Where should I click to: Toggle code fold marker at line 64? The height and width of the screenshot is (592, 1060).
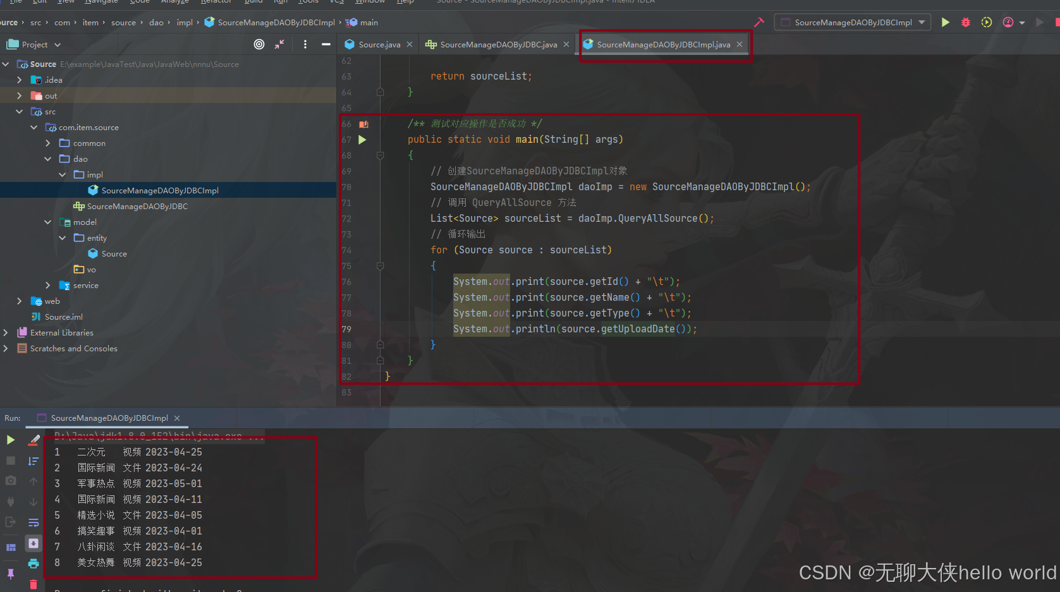point(380,92)
